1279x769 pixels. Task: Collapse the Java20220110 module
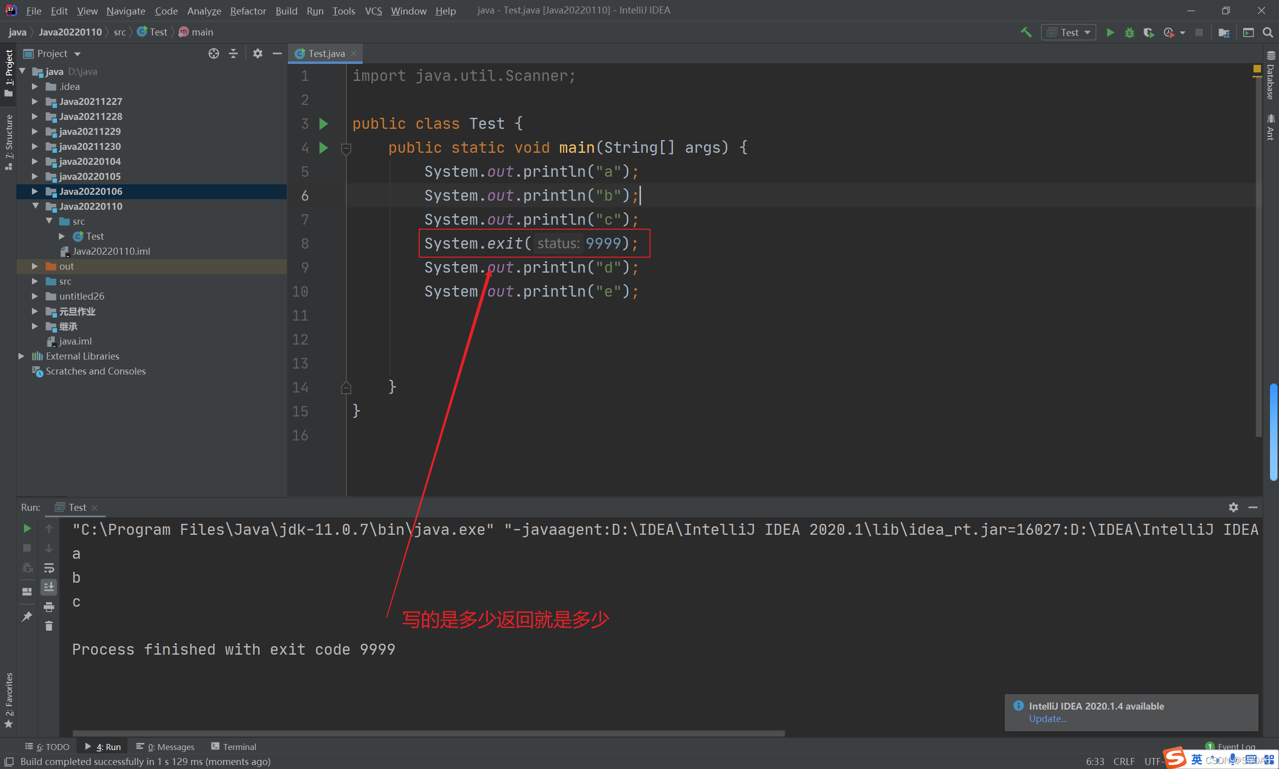pos(35,206)
